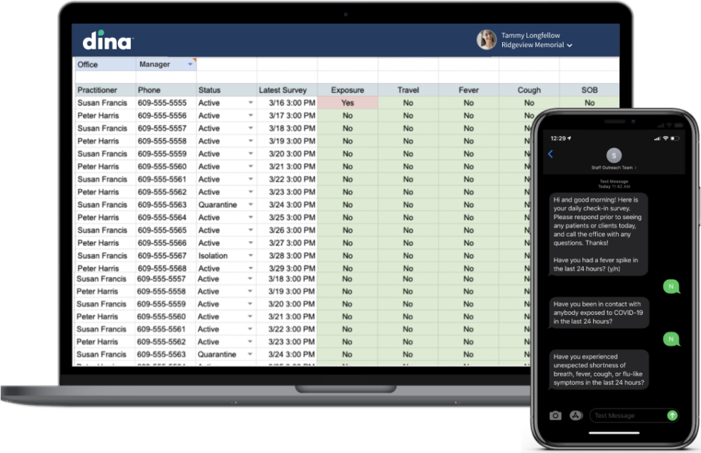Select the highlighted Yes Exposure cell

pos(348,102)
